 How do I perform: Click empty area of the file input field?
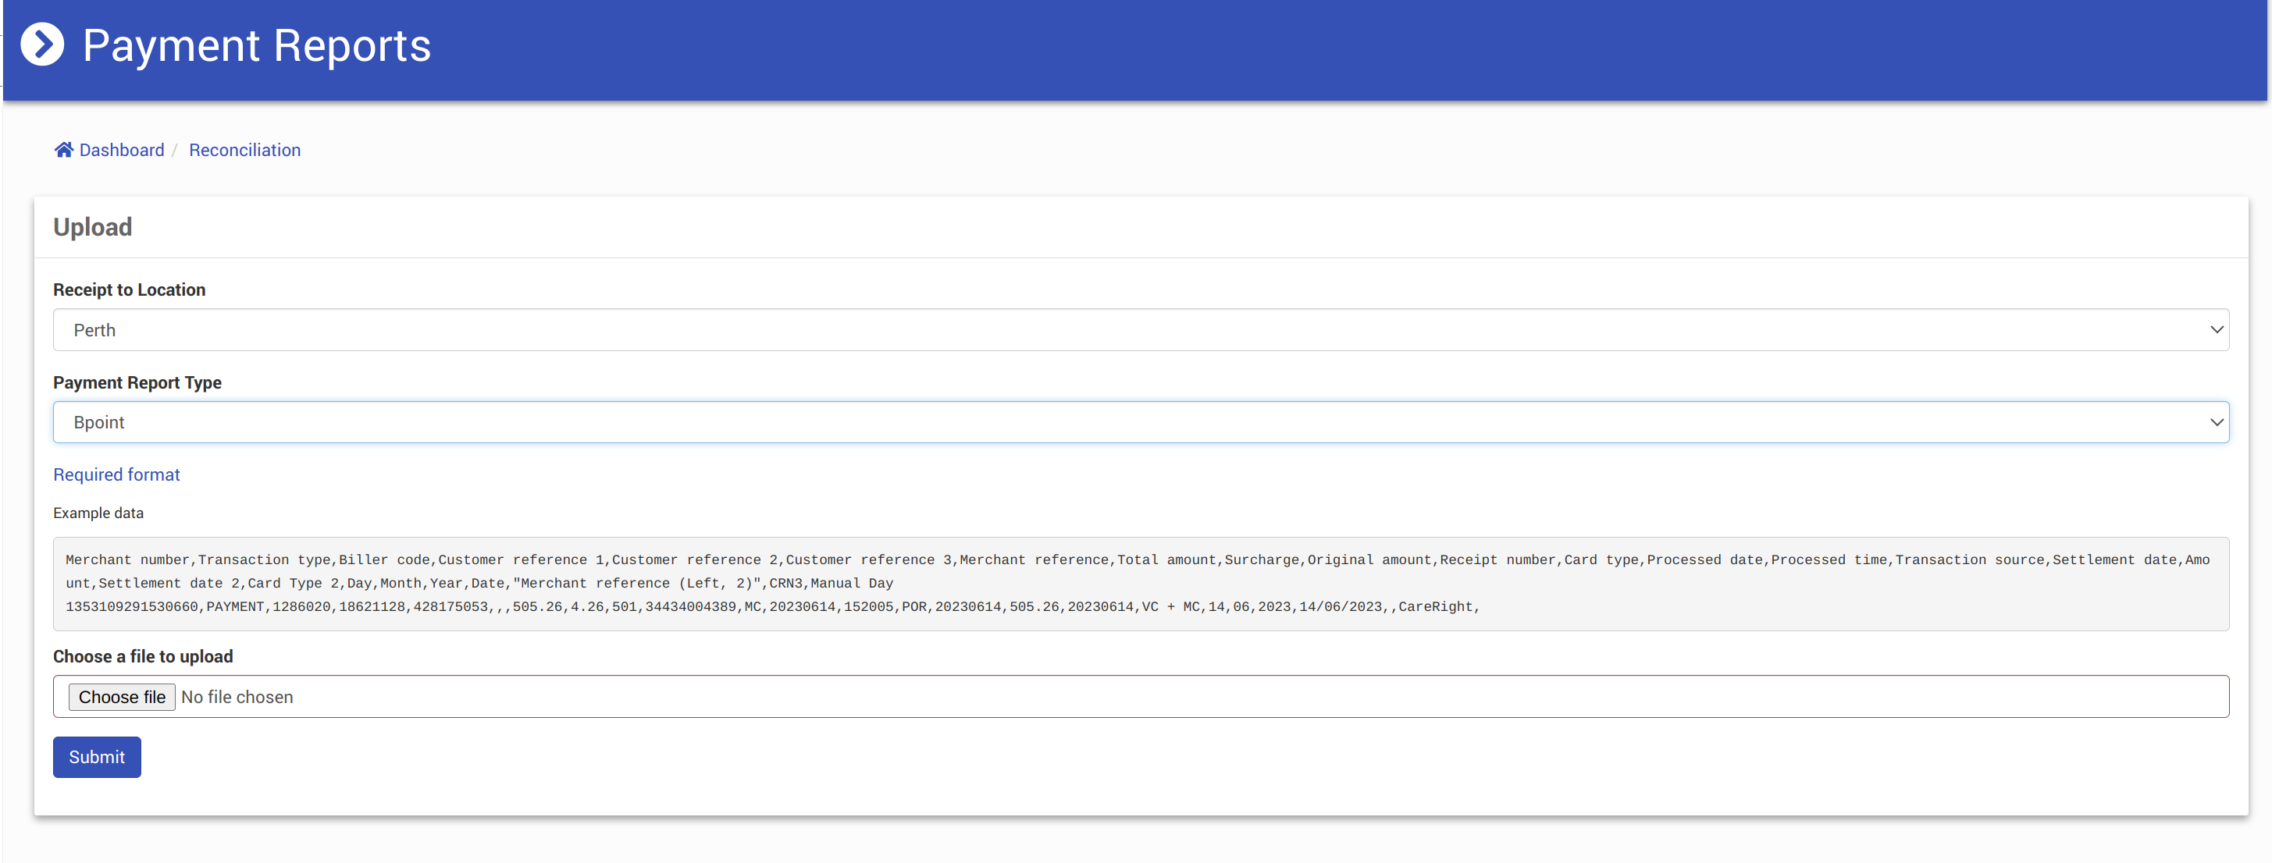[x=1235, y=698]
